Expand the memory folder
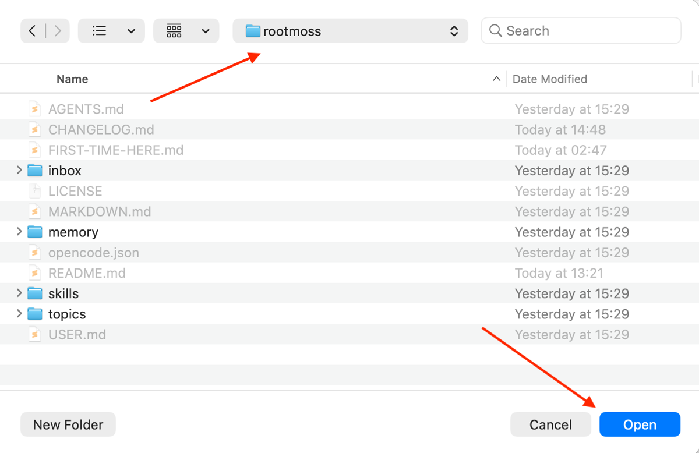The image size is (699, 453). pos(19,232)
